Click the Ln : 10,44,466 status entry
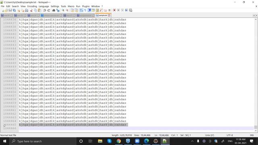The width and height of the screenshot is (258, 145). [162, 135]
